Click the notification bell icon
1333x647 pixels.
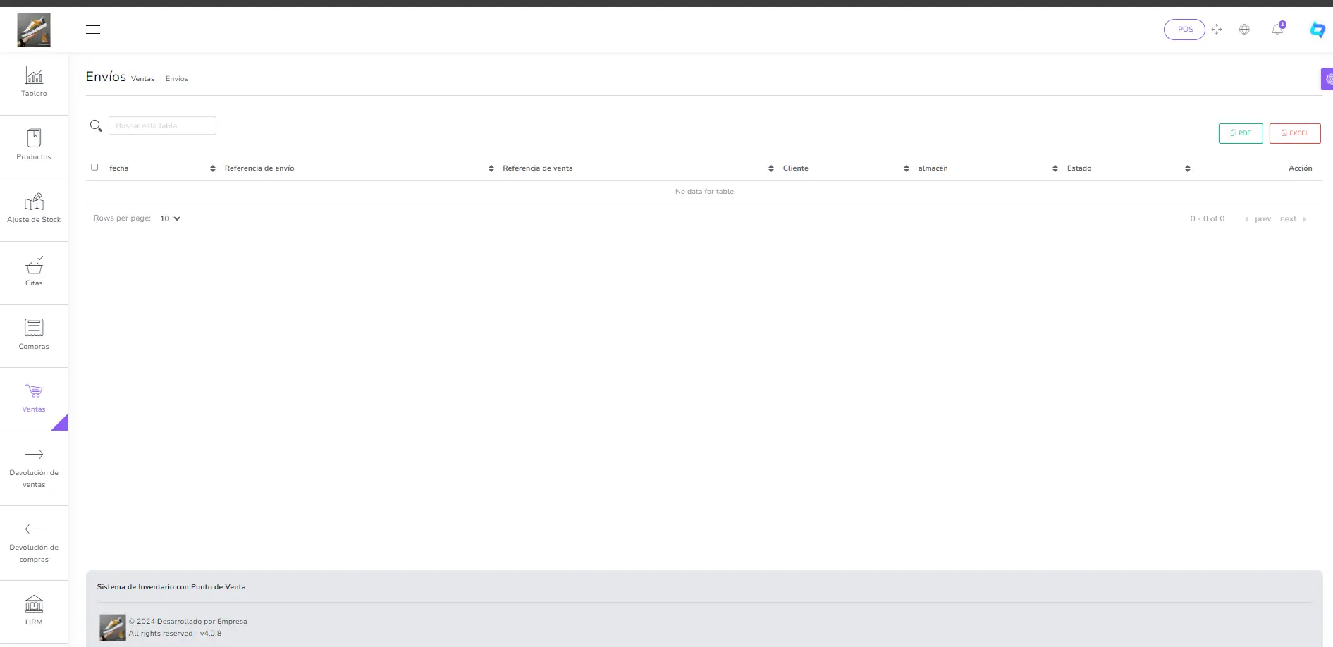(1277, 30)
